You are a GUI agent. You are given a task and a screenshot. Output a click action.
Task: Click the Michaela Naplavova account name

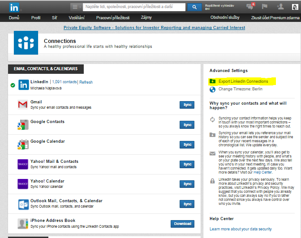click(46, 88)
